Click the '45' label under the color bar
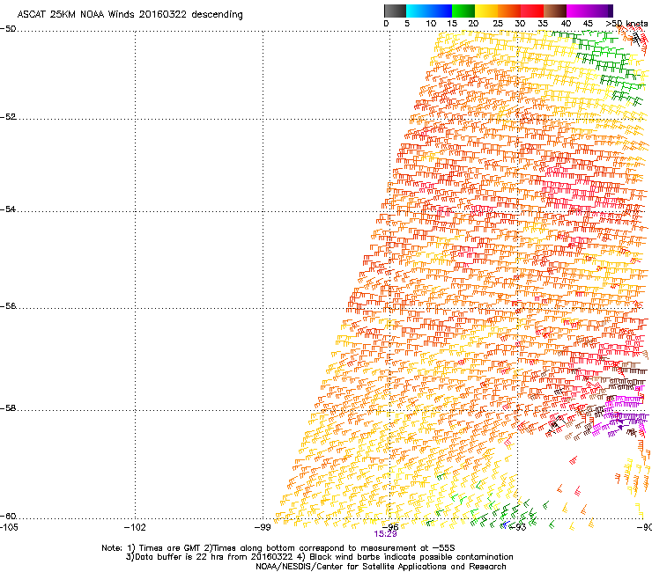Image resolution: width=652 pixels, height=572 pixels. (x=588, y=24)
